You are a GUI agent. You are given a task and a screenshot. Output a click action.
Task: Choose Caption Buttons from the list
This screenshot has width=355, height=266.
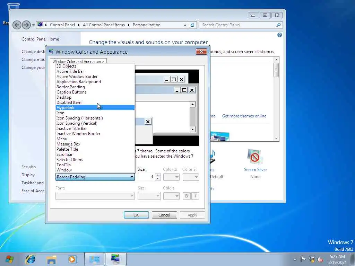tap(95, 92)
